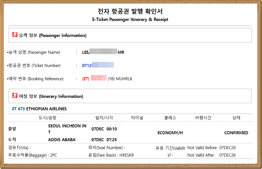The width and height of the screenshot is (262, 169).
Task: Click the 예약 번호 (Booking Reference) label
Action: click(x=36, y=79)
